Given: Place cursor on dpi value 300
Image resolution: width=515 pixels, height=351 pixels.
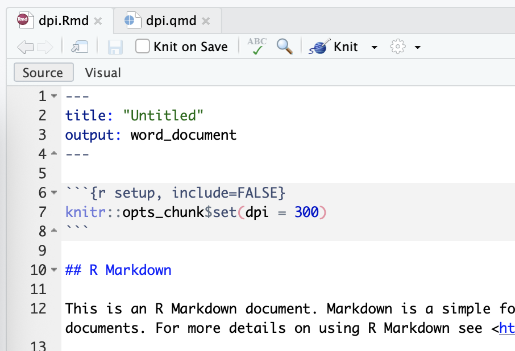Looking at the screenshot, I should [306, 212].
